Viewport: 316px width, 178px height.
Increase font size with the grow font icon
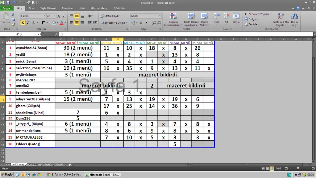point(59,16)
